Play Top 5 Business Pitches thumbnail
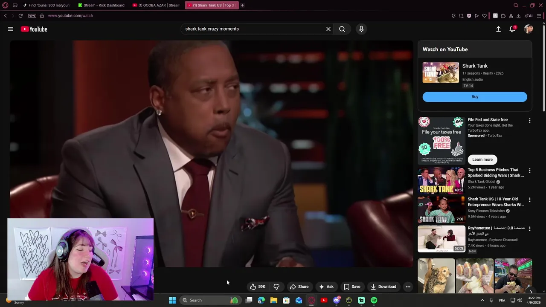 pyautogui.click(x=441, y=180)
